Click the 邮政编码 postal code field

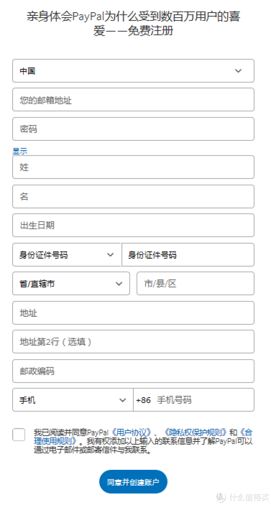coord(133,371)
